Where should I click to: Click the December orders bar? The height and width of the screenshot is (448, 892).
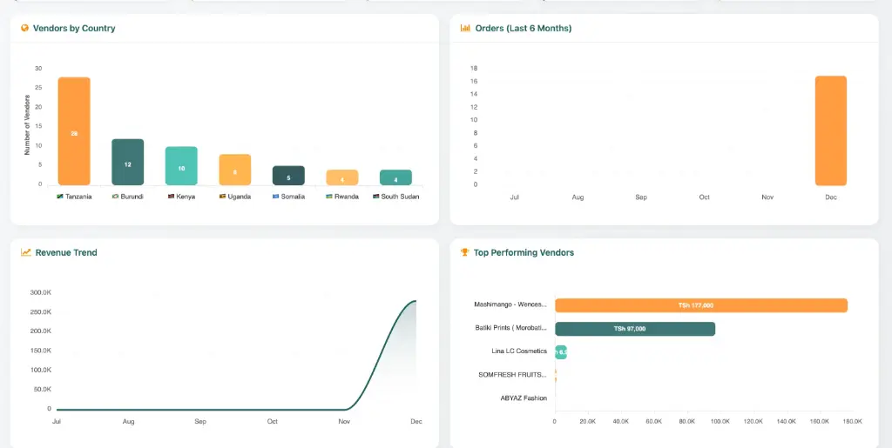coord(830,130)
